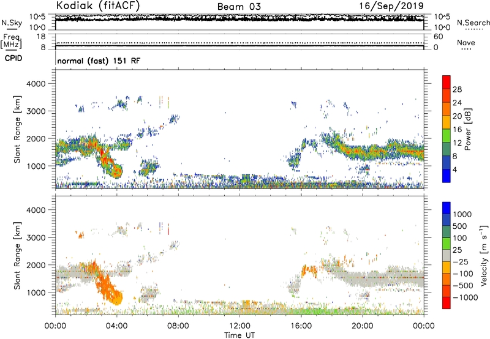
Task: Click the '12:00' time tick label
Action: 239,326
